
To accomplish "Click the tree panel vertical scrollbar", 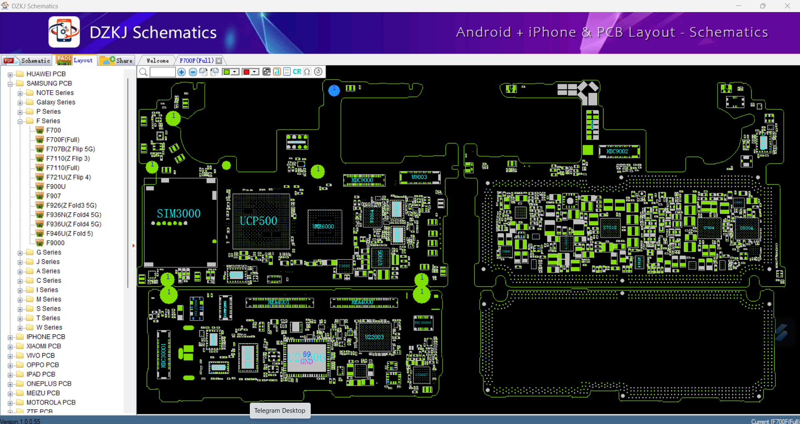I will coord(128,183).
